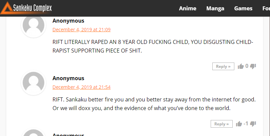Click the orange triangle Sankaku Complex logo
This screenshot has height=136, width=270.
(7, 8)
